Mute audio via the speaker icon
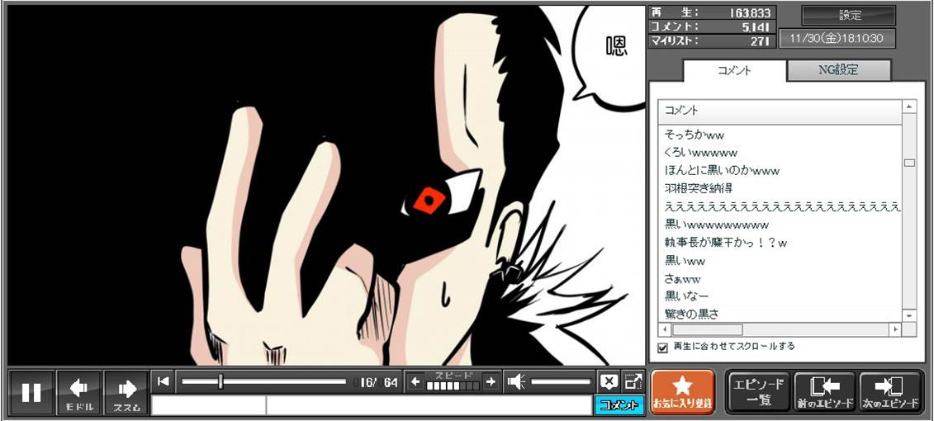Screen dimensions: 934x421 click(516, 381)
